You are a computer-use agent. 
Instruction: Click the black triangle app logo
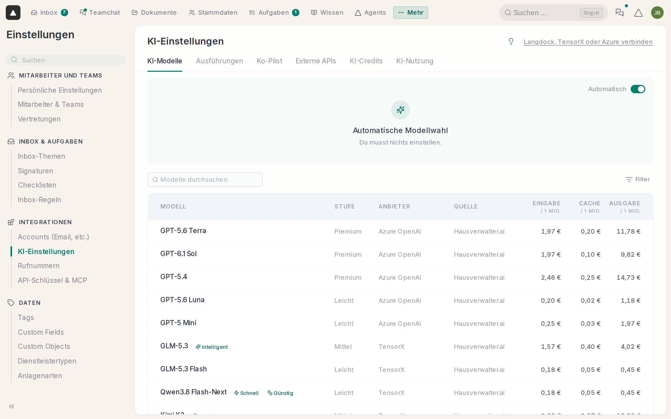[x=13, y=13]
